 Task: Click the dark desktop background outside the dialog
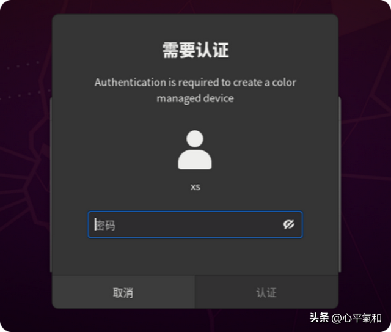point(25,175)
